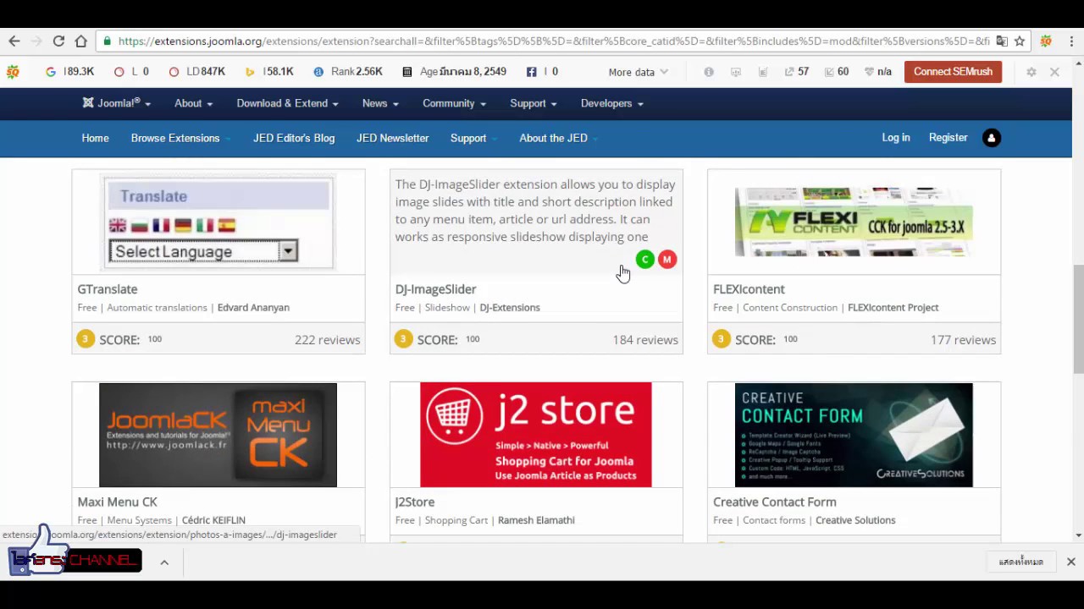Expand Developers dropdown menu
Image resolution: width=1084 pixels, height=609 pixels.
[x=611, y=103]
